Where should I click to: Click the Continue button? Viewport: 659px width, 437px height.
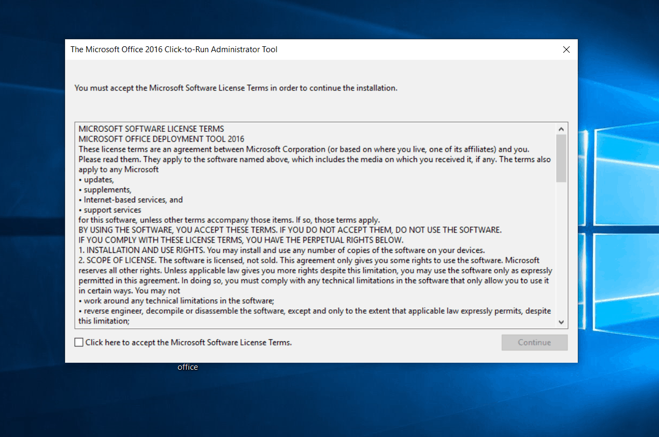click(x=534, y=342)
